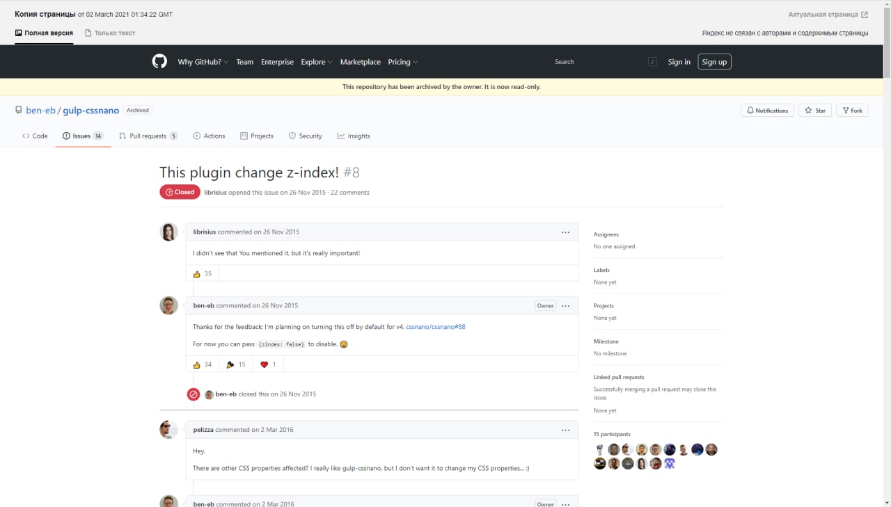
Task: Open the Issues tab
Action: pyautogui.click(x=83, y=136)
